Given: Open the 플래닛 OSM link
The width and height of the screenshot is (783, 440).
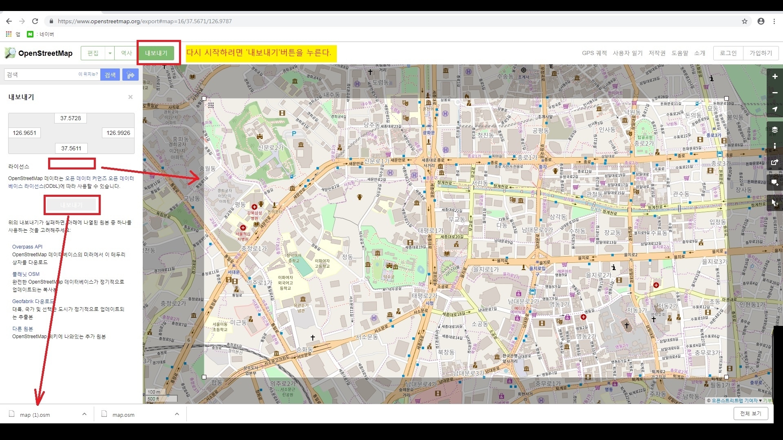Looking at the screenshot, I should [x=26, y=274].
